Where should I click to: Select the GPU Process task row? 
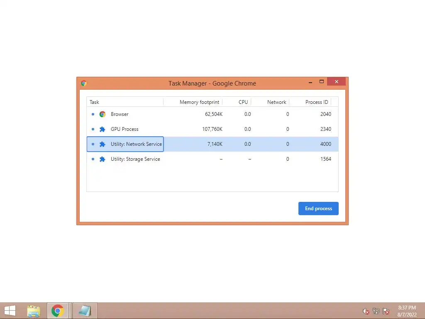(x=212, y=129)
